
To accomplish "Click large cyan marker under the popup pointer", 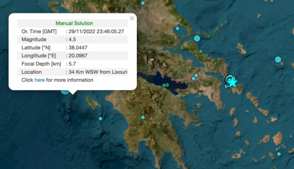I will coord(65,92).
